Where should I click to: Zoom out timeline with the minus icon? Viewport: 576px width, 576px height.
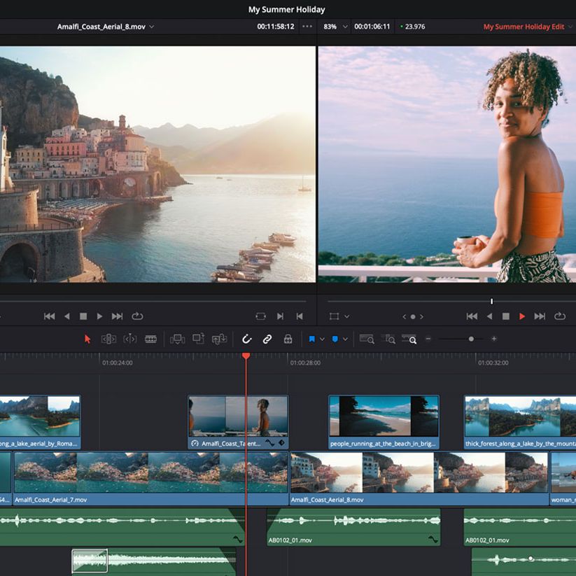428,339
